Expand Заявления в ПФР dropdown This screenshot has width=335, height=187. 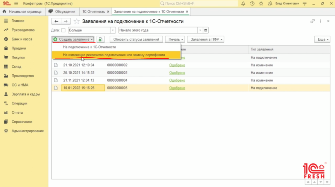point(205,39)
